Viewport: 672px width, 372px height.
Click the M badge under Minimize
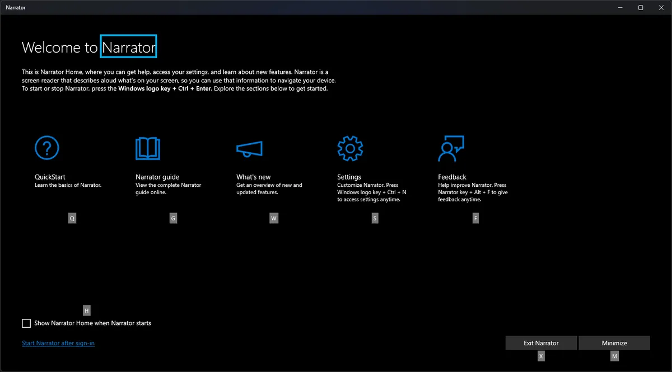[x=614, y=356]
